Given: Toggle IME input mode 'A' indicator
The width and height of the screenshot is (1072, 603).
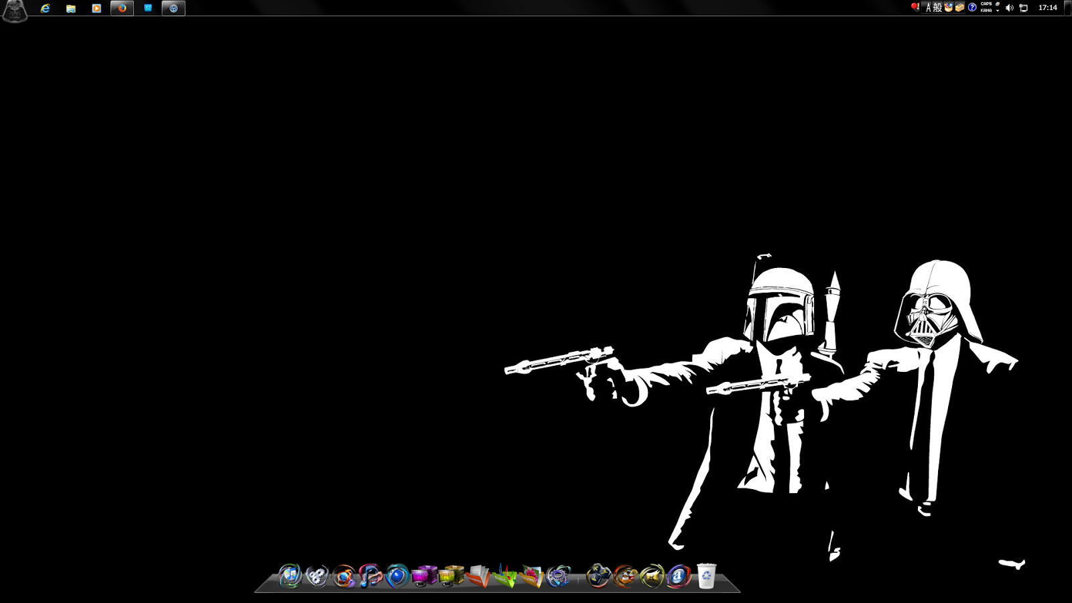Looking at the screenshot, I should [x=928, y=7].
